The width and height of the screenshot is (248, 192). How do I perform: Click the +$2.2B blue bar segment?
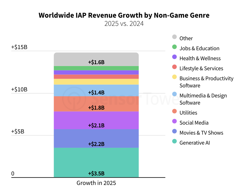(96, 138)
